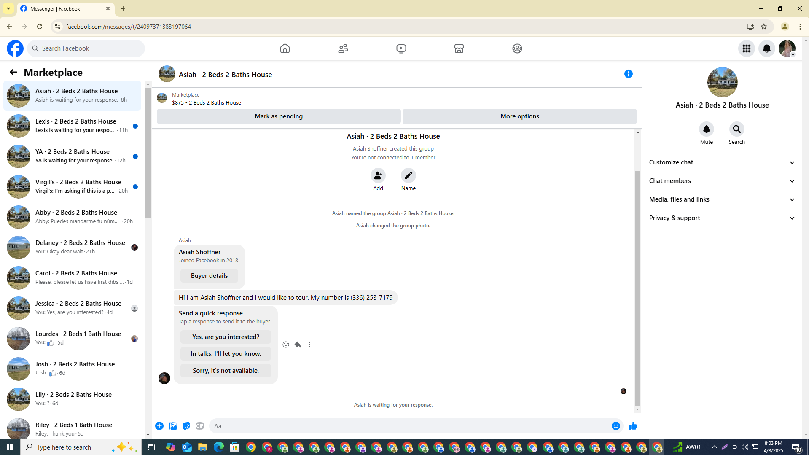
Task: Open a new Chrome tab
Action: (x=123, y=8)
